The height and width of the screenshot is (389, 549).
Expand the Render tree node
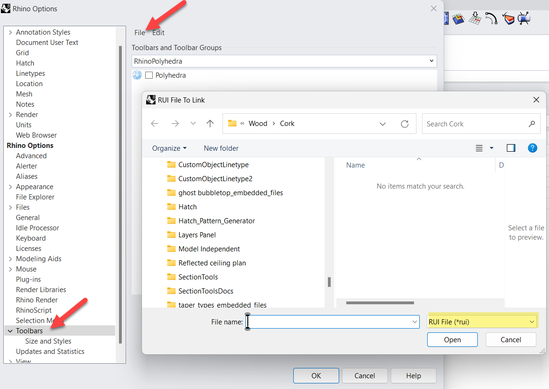[10, 115]
